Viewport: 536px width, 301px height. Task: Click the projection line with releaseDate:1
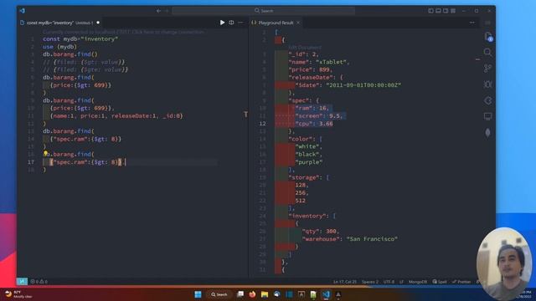click(116, 115)
